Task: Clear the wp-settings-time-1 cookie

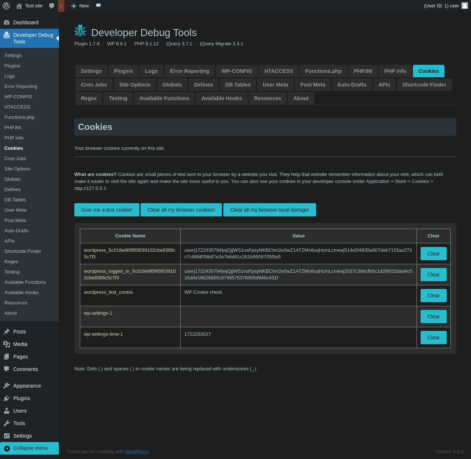Action: click(x=433, y=338)
